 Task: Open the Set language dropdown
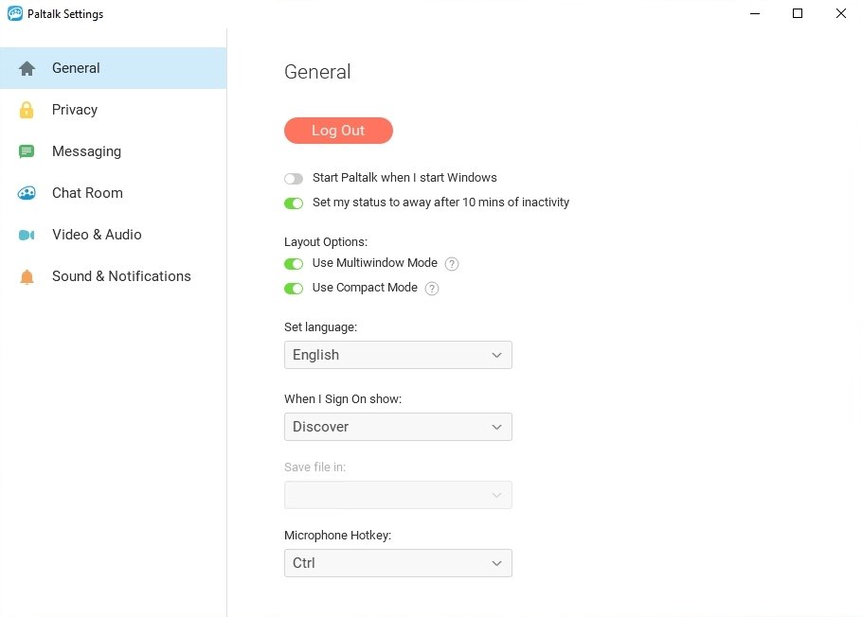coord(398,355)
